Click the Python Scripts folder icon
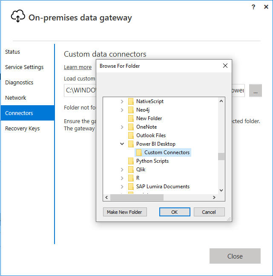Image resolution: width=273 pixels, height=276 pixels. 131,161
